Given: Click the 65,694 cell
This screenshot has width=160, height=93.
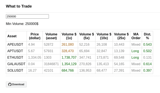Looking at the screenshot, I should click(x=87, y=51).
